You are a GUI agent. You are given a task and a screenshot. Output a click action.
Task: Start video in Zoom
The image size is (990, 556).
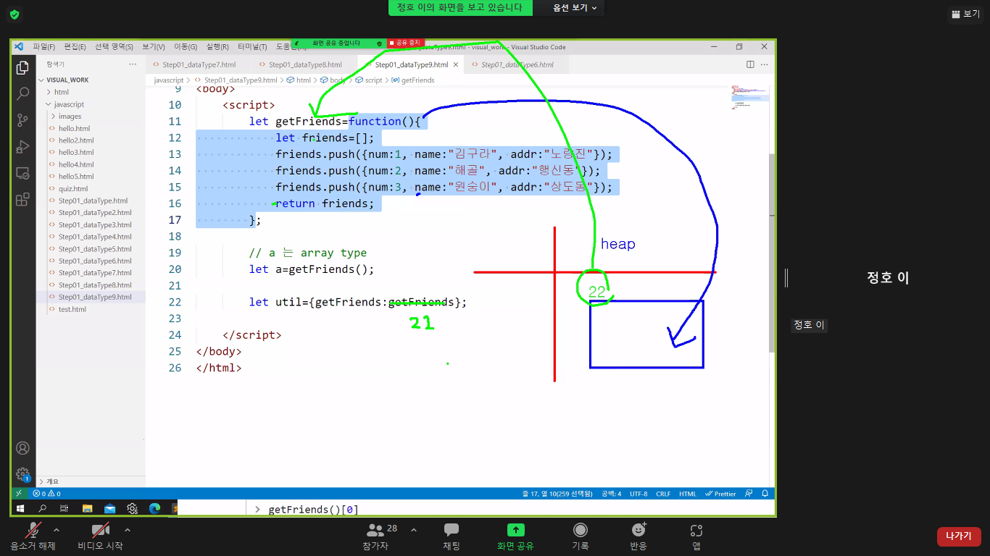point(100,536)
